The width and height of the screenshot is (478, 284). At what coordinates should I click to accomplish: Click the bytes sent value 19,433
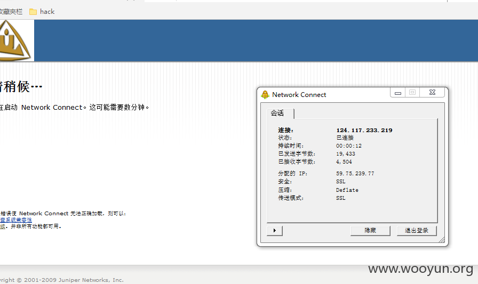346,153
